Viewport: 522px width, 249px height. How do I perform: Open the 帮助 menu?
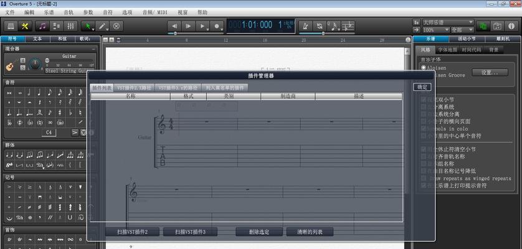202,12
